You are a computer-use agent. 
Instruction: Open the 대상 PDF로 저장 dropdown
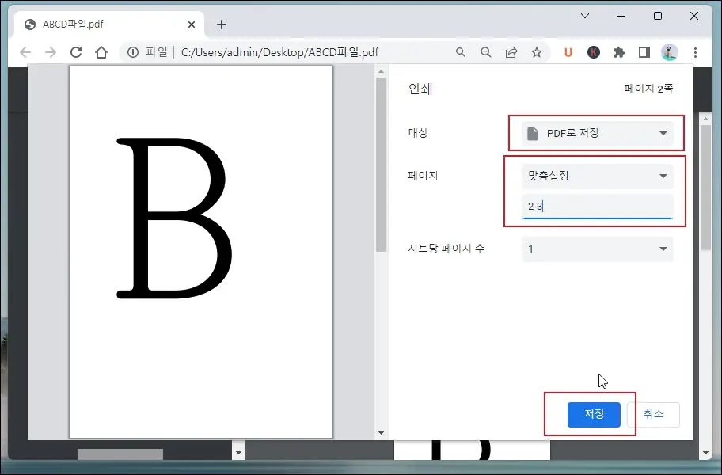tap(595, 133)
